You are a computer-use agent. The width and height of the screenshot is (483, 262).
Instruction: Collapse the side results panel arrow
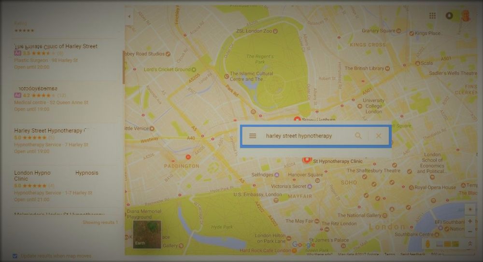(129, 16)
